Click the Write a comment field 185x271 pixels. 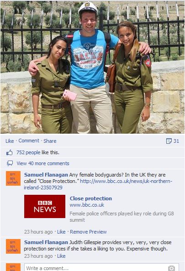[x=101, y=267]
